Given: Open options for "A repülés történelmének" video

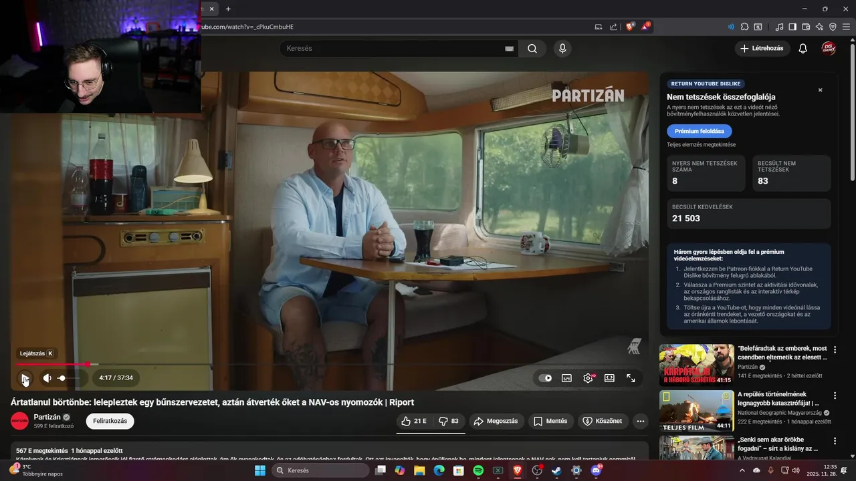Looking at the screenshot, I should click(835, 395).
